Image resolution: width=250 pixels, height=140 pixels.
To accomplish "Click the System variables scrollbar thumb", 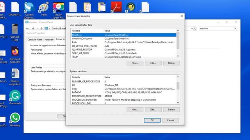I will point(178,86).
